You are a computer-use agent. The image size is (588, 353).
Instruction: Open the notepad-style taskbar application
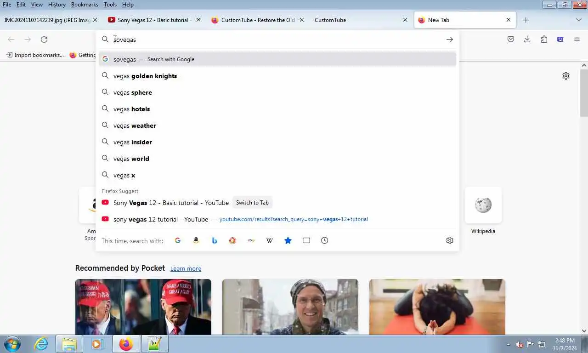click(155, 344)
